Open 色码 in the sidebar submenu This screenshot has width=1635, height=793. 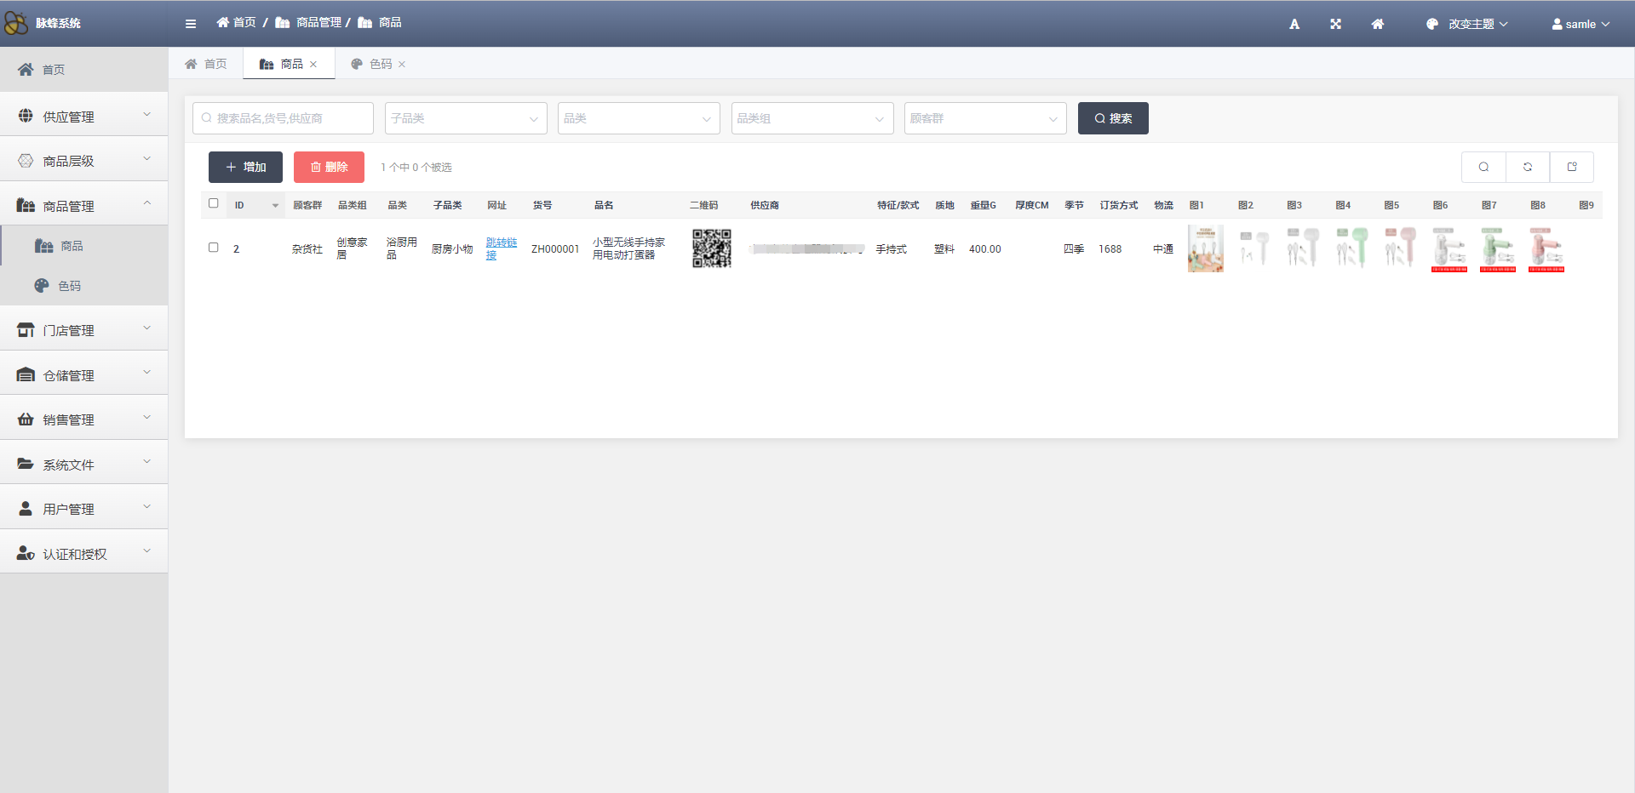tap(69, 286)
